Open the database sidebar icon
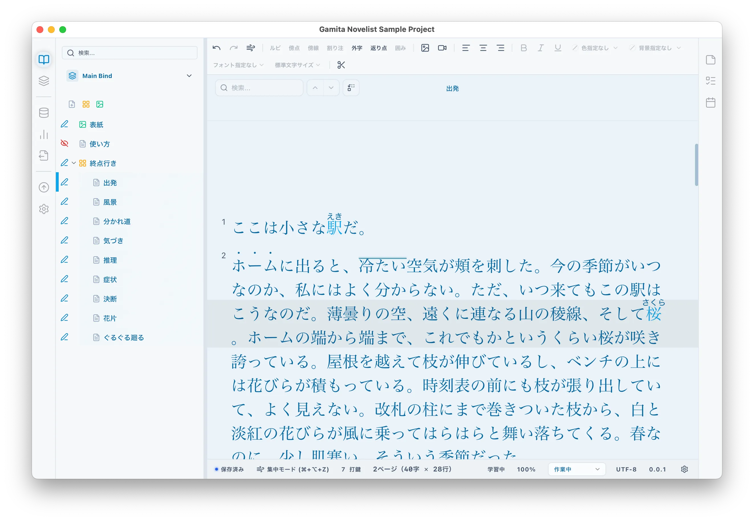 (44, 113)
